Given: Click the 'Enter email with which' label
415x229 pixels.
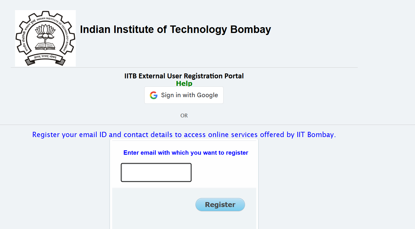Looking at the screenshot, I should tap(186, 153).
